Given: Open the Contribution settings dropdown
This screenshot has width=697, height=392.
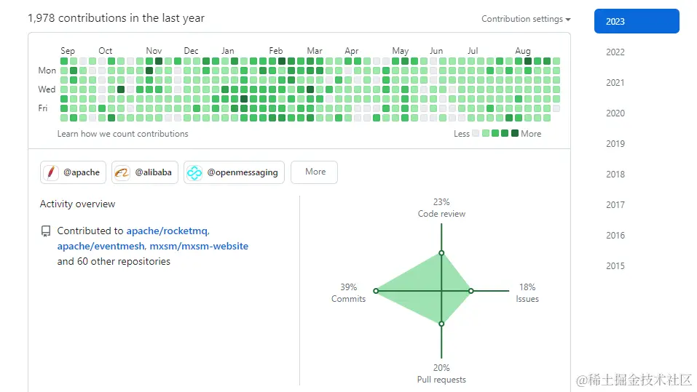Looking at the screenshot, I should click(x=526, y=19).
